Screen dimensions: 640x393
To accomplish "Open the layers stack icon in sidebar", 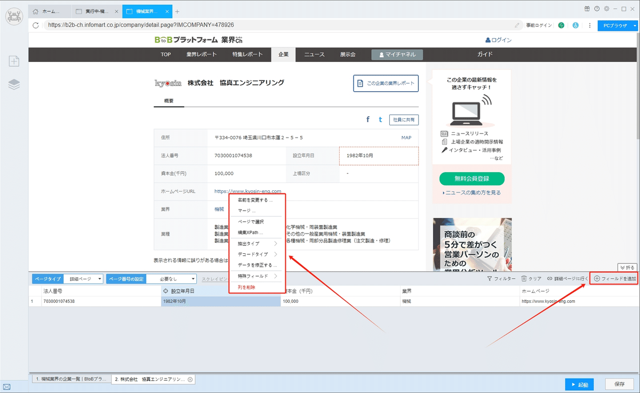I will point(14,84).
